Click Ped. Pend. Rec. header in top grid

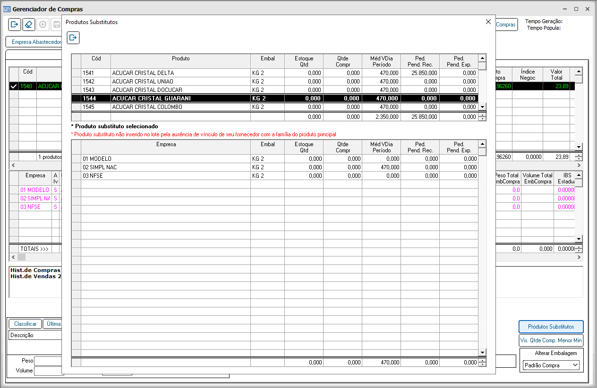click(x=420, y=61)
